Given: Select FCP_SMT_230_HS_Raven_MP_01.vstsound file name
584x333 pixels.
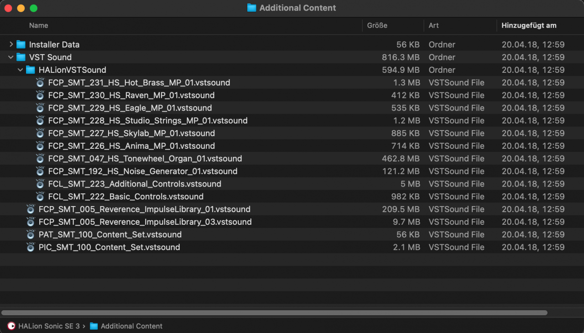Looking at the screenshot, I should pos(131,96).
